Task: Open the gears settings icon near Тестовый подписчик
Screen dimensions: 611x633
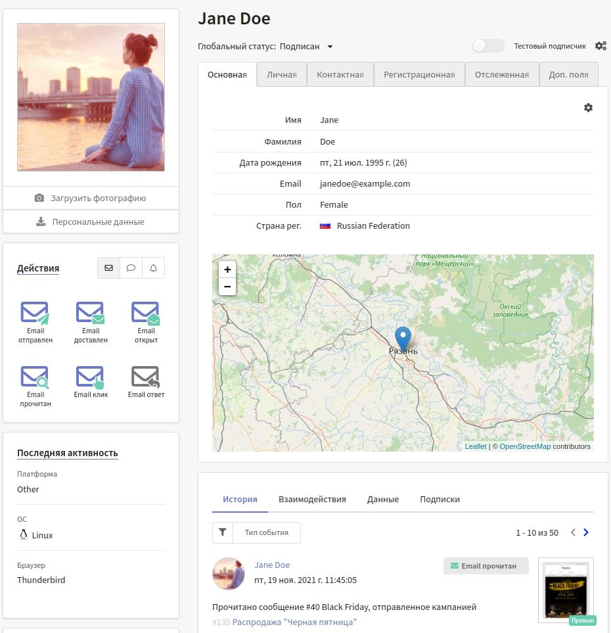Action: pos(600,46)
